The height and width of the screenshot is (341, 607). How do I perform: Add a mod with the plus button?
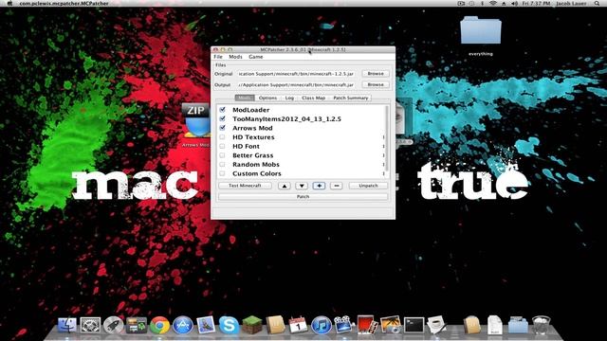pyautogui.click(x=319, y=186)
